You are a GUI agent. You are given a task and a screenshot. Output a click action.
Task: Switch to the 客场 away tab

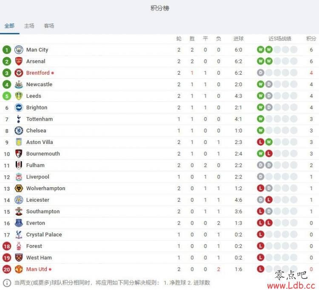click(49, 26)
